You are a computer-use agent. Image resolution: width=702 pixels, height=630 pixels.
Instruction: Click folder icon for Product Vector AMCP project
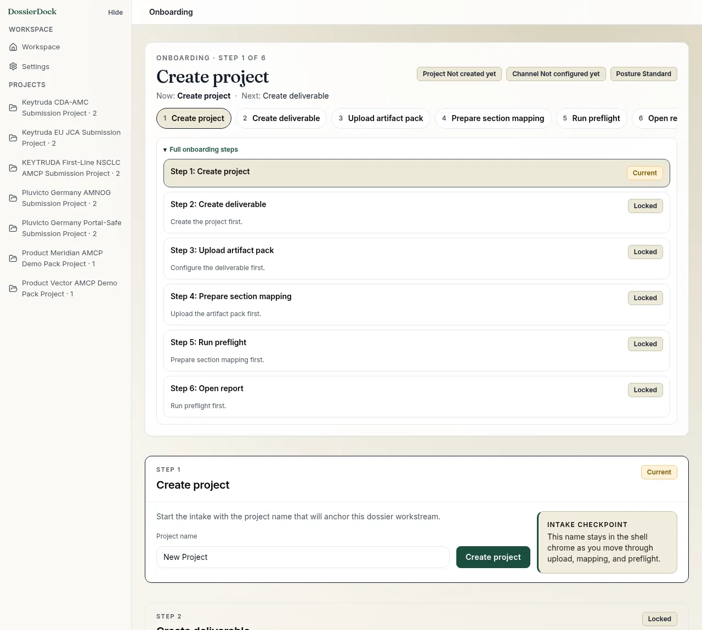[13, 289]
